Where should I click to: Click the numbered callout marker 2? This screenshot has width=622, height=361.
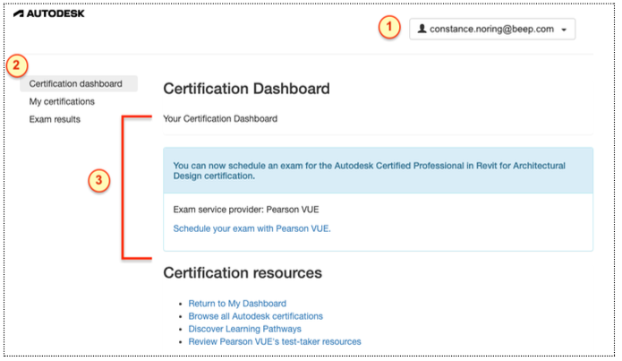pyautogui.click(x=16, y=65)
